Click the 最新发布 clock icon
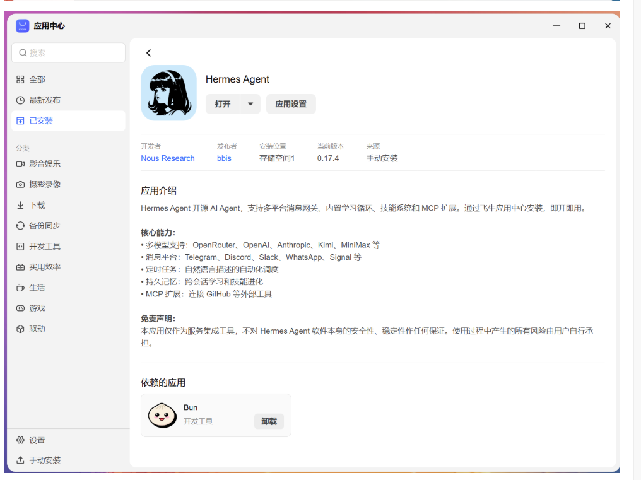The image size is (641, 480). click(x=20, y=100)
